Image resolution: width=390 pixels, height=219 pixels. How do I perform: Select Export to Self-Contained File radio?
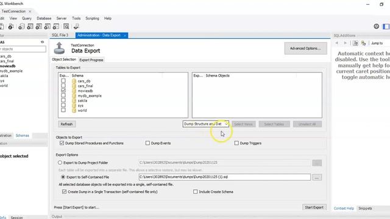pos(63,177)
